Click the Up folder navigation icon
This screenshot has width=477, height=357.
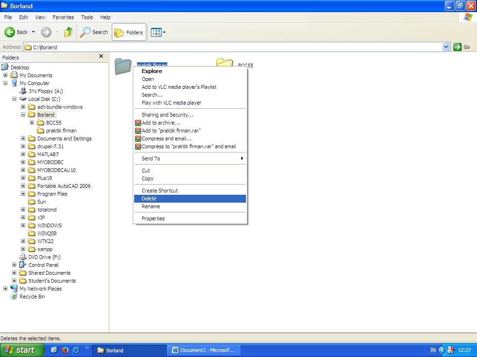click(x=68, y=32)
